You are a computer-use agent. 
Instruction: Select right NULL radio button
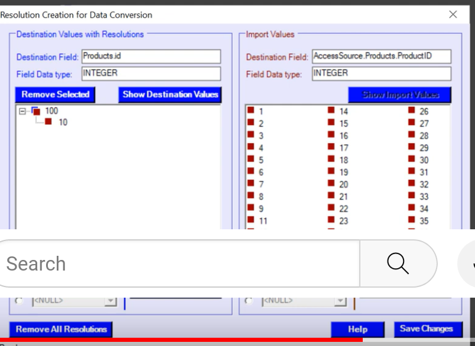[250, 301]
